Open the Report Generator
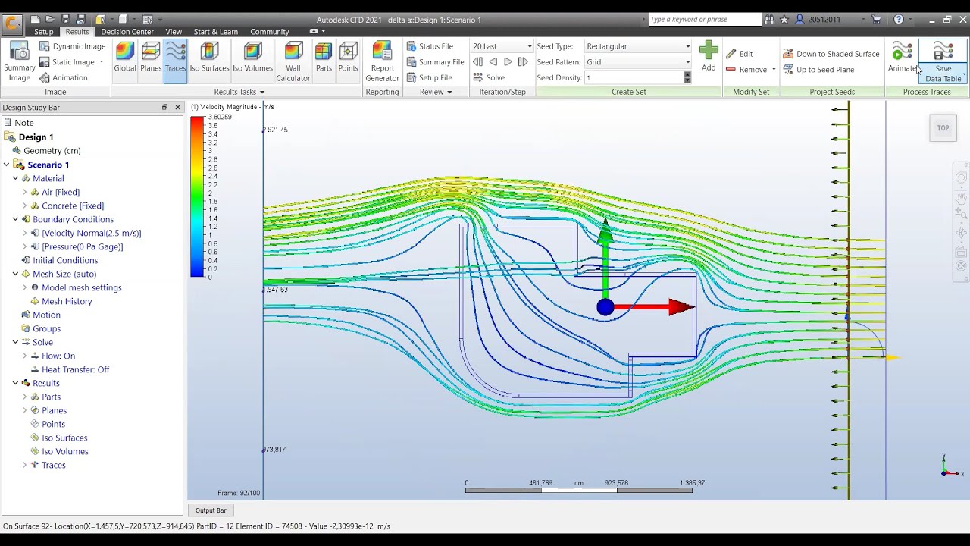The width and height of the screenshot is (970, 546). click(x=382, y=62)
